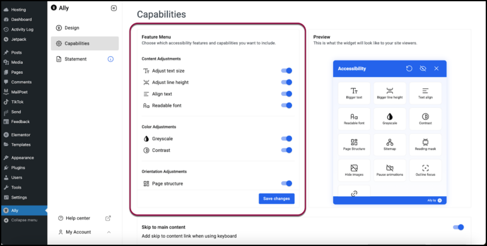
Task: Toggle Skip to main content switch
Action: (x=458, y=227)
